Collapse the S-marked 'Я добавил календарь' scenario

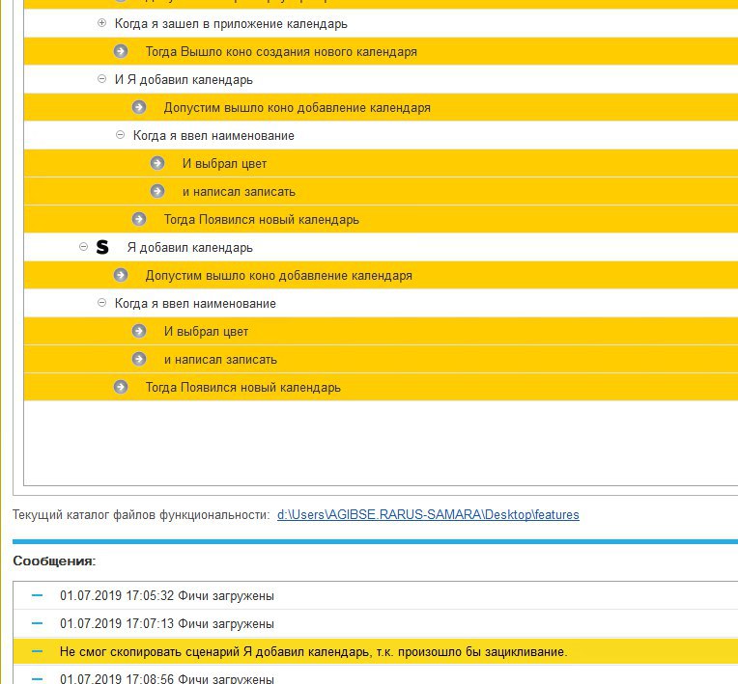83,247
